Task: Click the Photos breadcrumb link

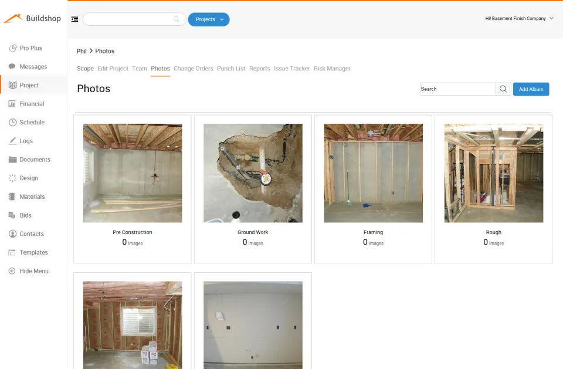Action: pyautogui.click(x=105, y=51)
